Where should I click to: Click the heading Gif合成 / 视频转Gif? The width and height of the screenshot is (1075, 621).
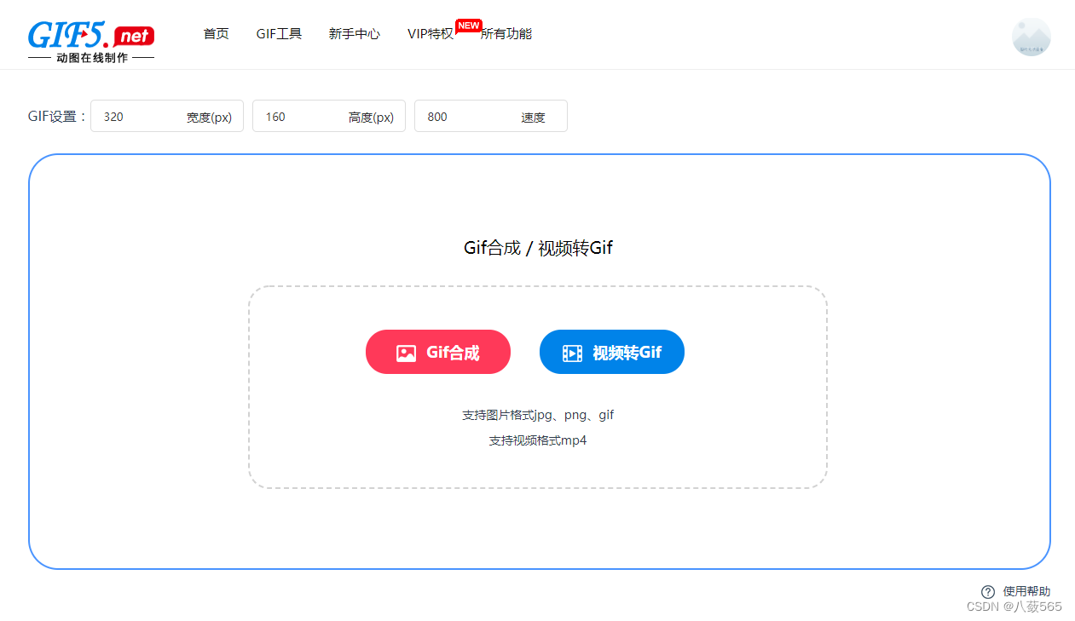pos(538,248)
